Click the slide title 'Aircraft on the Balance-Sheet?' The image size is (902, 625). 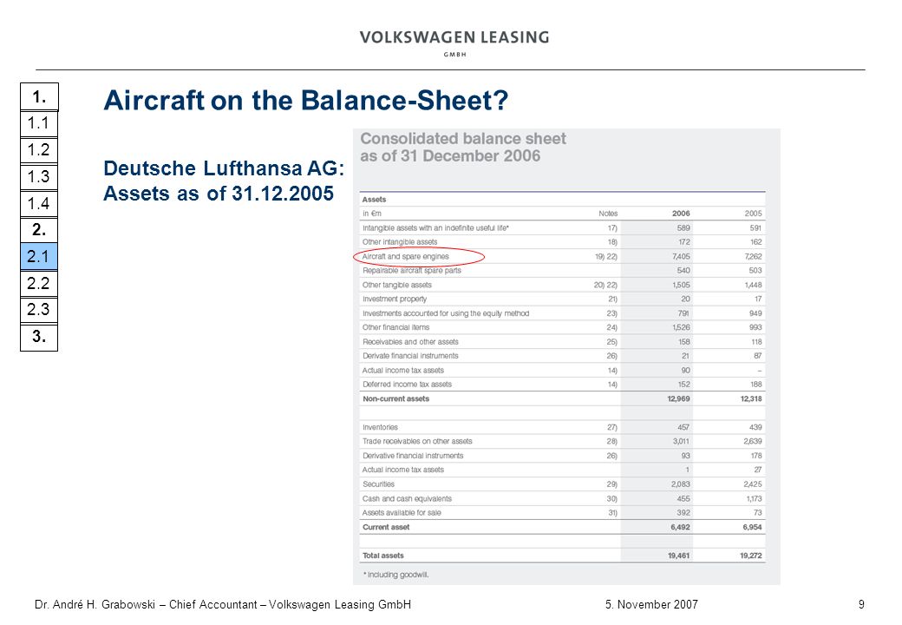(306, 100)
